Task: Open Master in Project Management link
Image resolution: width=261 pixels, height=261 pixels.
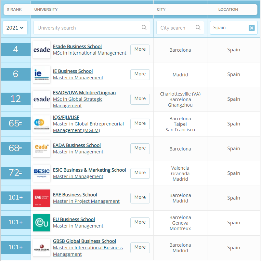Action: click(86, 201)
